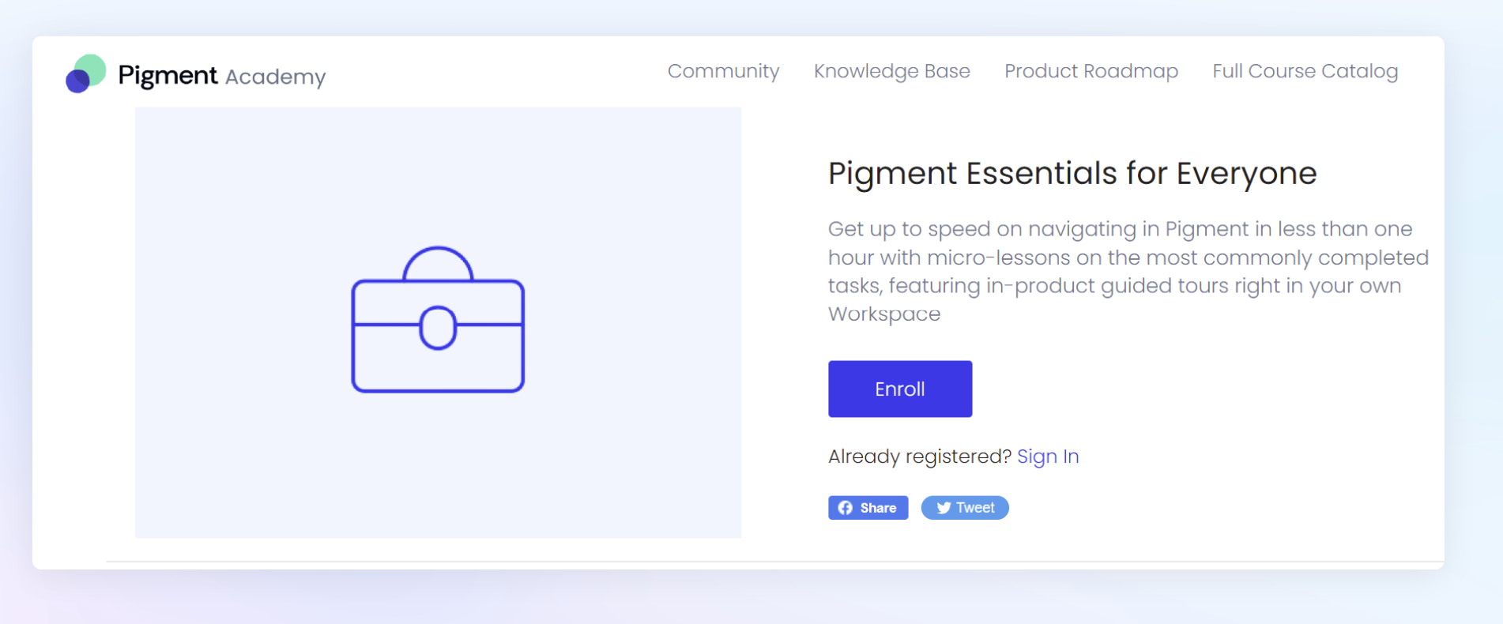Share course on Facebook
This screenshot has height=624, width=1503.
[868, 508]
